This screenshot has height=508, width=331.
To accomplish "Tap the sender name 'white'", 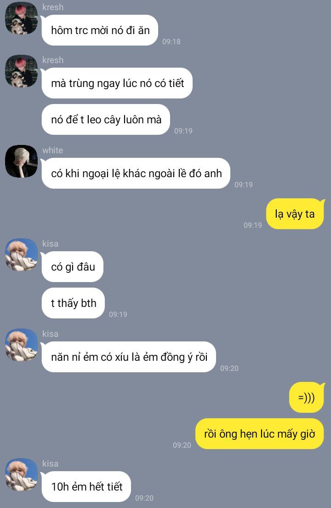I will tap(53, 150).
